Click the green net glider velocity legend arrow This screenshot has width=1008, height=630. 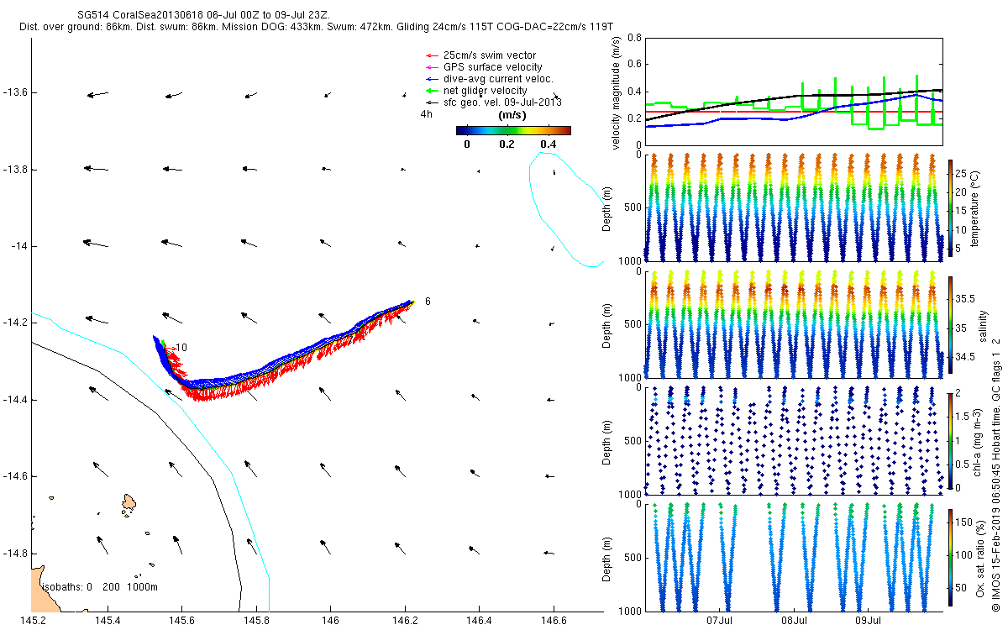[x=434, y=91]
